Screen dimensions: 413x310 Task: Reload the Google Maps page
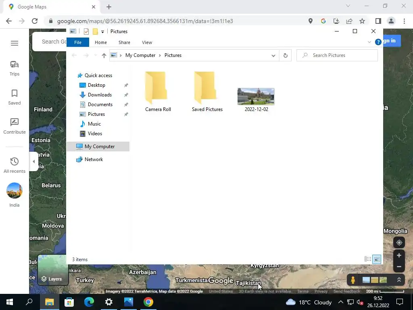(x=35, y=21)
